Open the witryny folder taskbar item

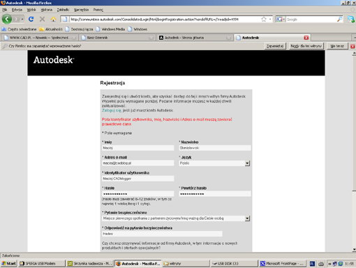pos(186,264)
